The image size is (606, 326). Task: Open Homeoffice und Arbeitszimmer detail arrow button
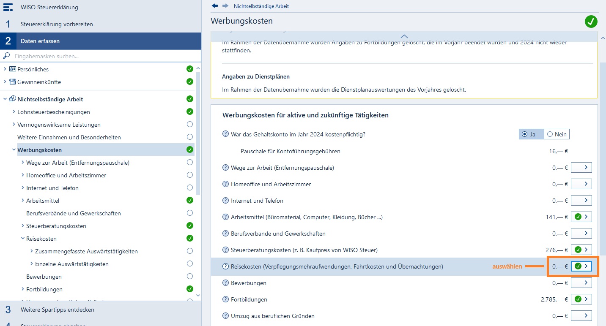(581, 184)
